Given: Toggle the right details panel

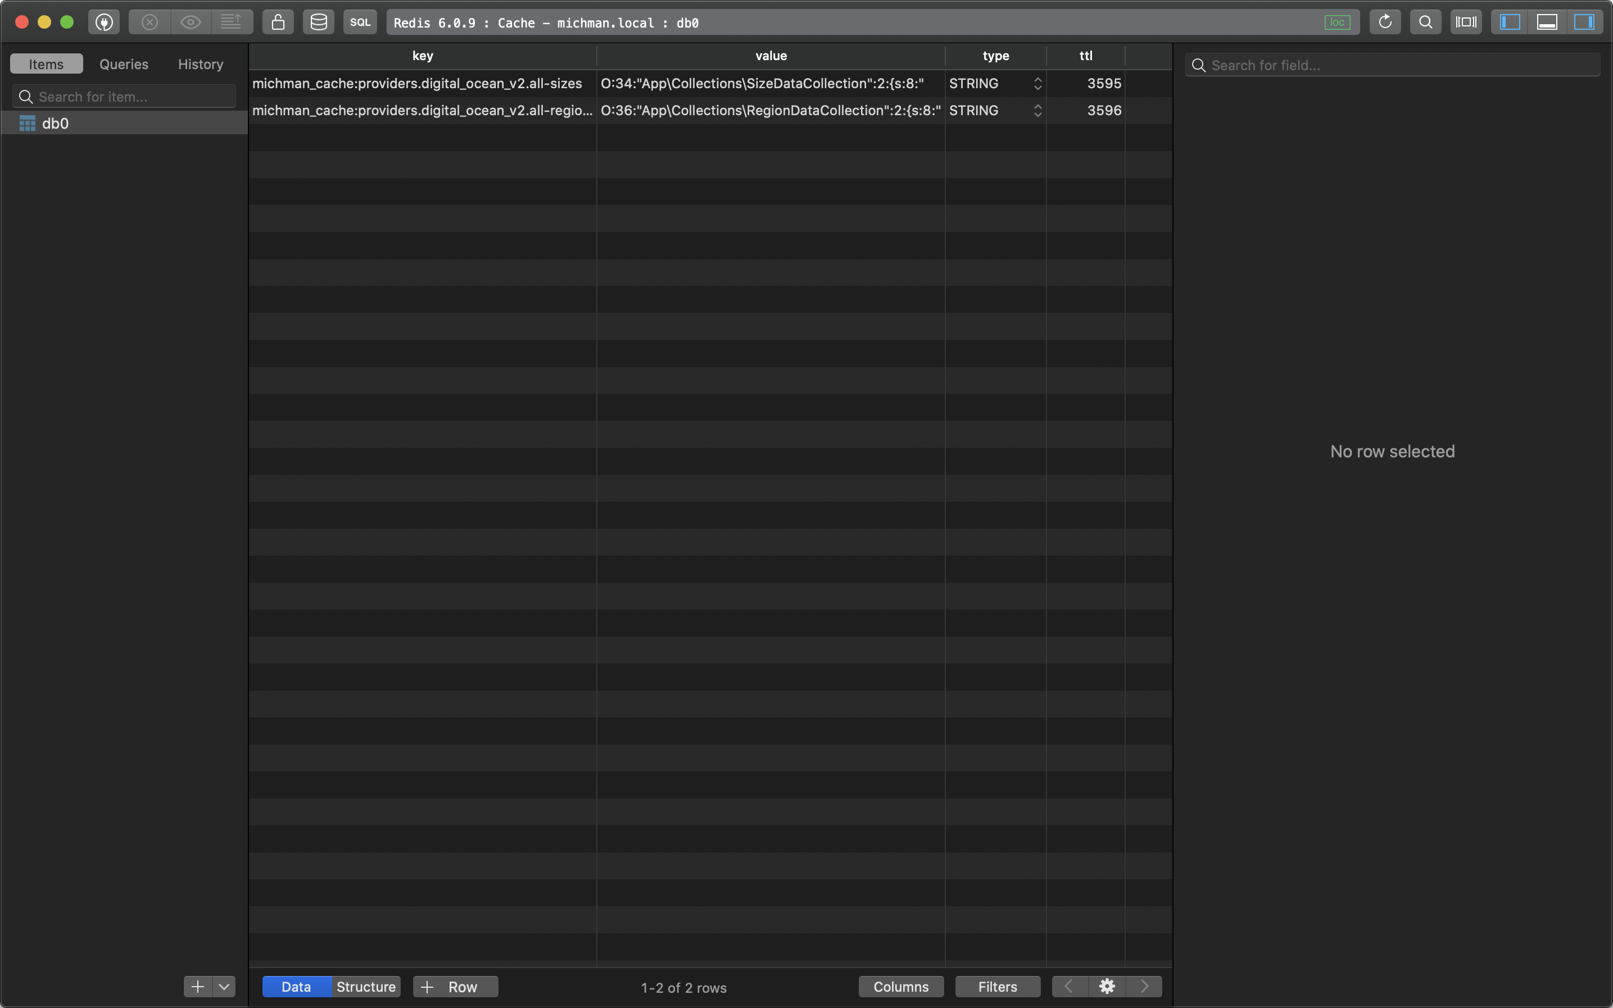Looking at the screenshot, I should click(x=1584, y=22).
